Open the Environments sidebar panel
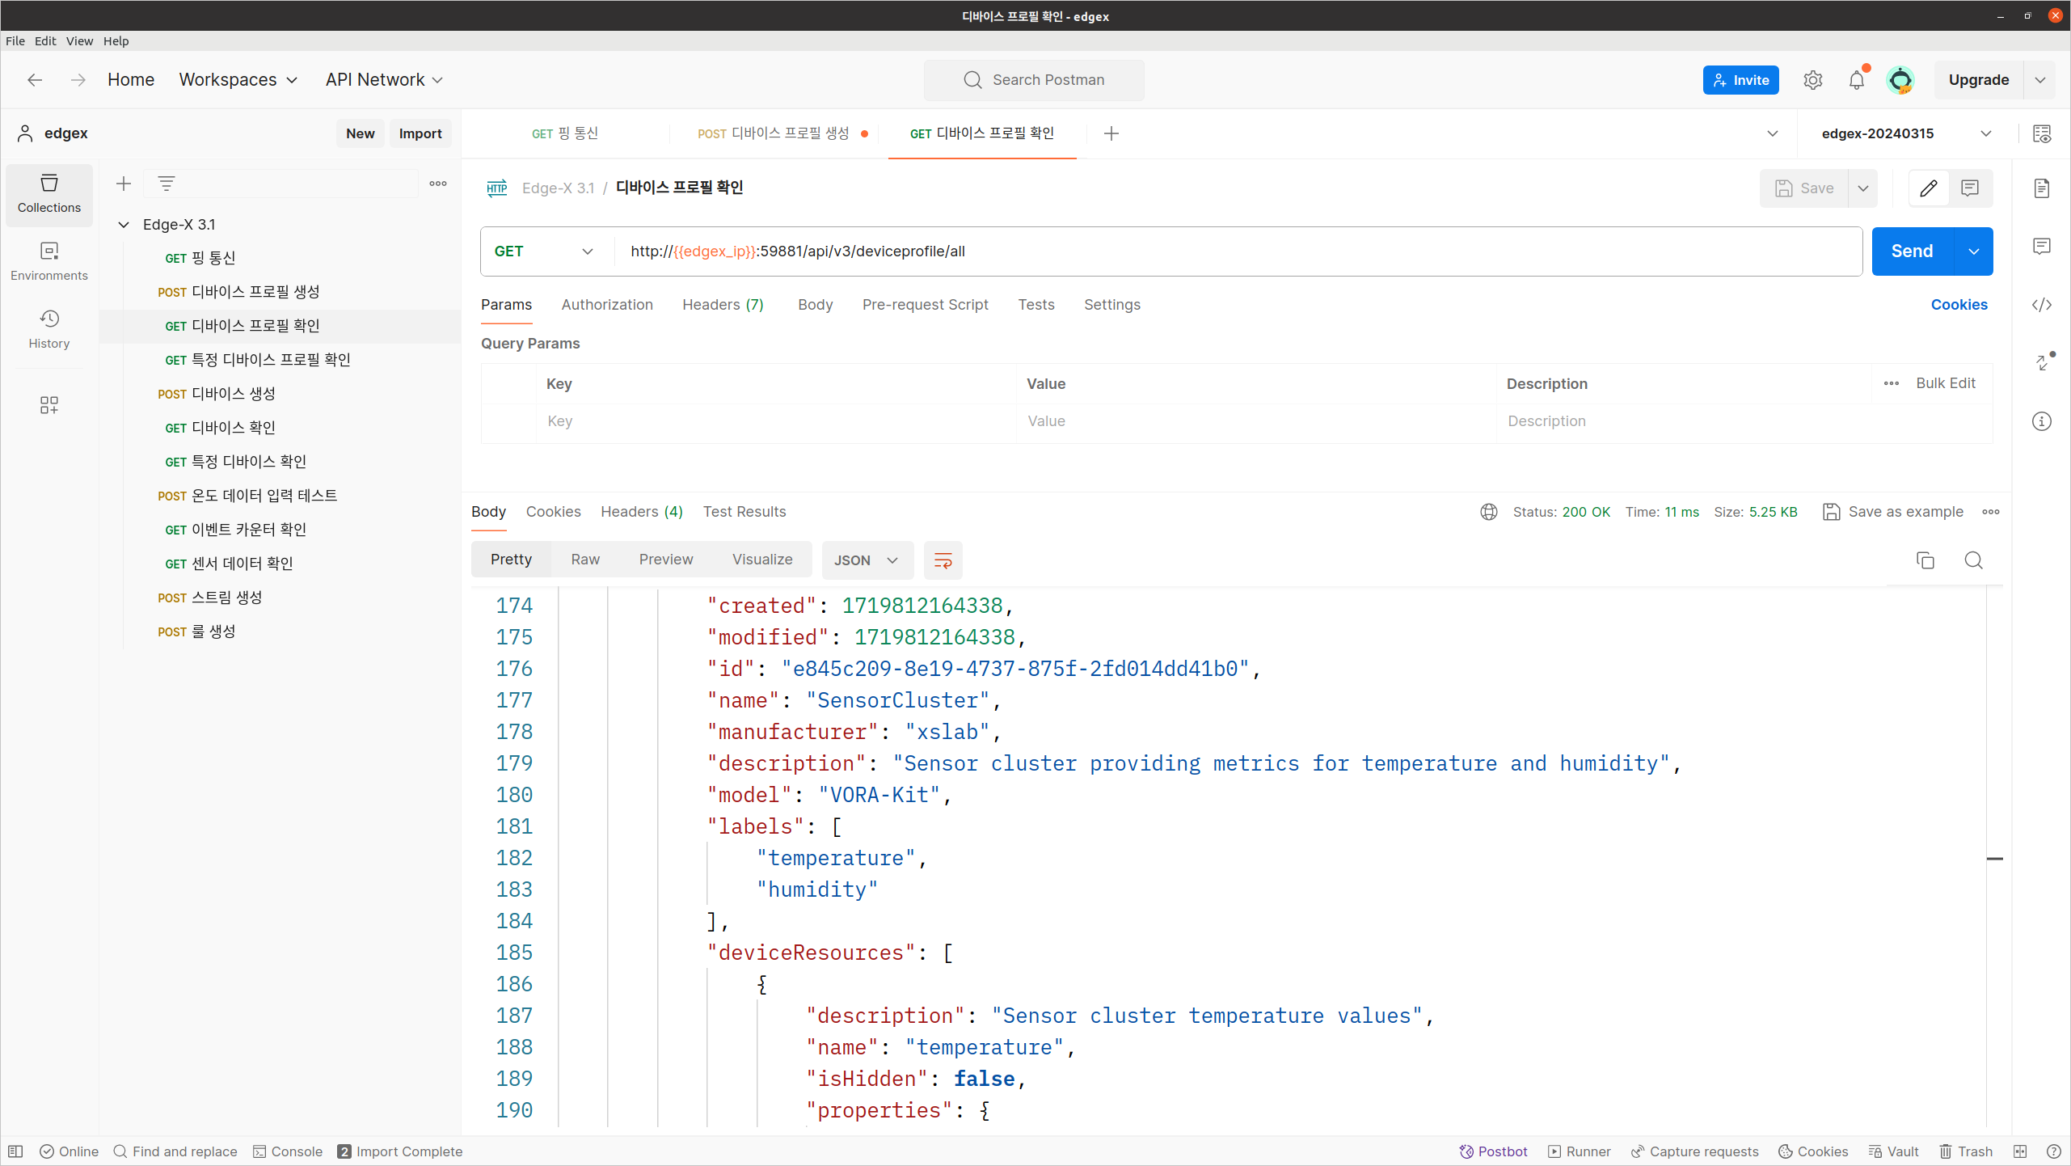Screen dimensions: 2071x1166 pos(49,262)
